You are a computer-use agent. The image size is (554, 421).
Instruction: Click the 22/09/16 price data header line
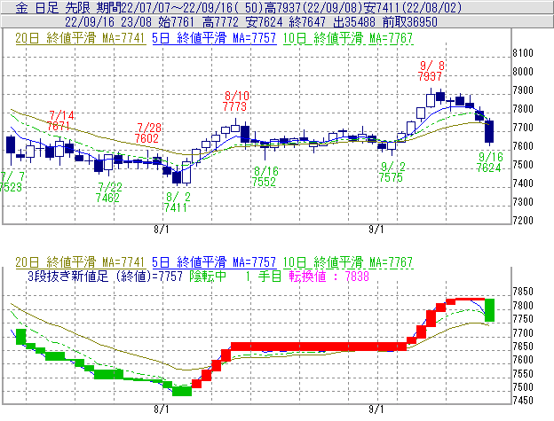tap(277, 22)
